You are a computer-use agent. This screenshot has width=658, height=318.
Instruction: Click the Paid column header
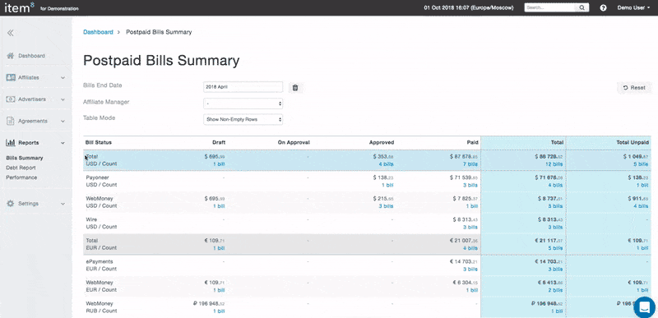pos(472,142)
